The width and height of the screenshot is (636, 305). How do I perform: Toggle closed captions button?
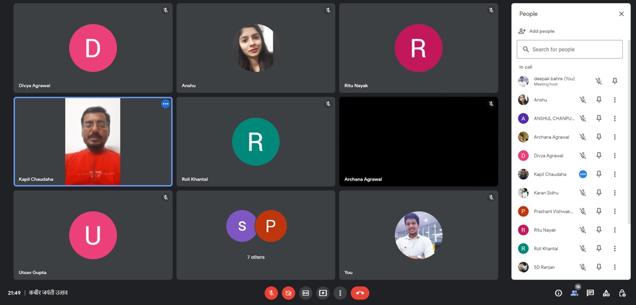pyautogui.click(x=305, y=293)
